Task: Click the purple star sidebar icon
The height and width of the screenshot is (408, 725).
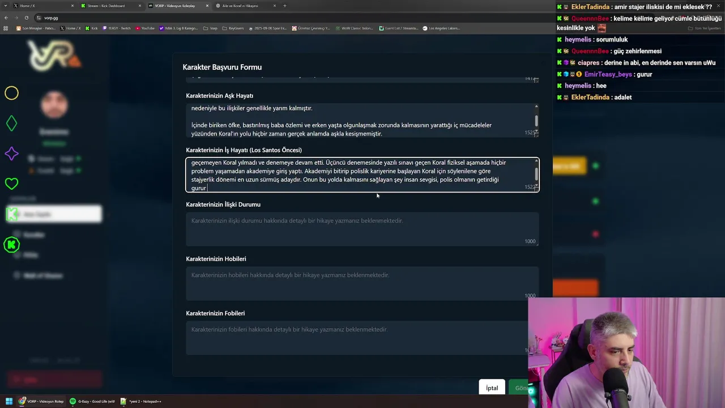Action: [x=11, y=154]
